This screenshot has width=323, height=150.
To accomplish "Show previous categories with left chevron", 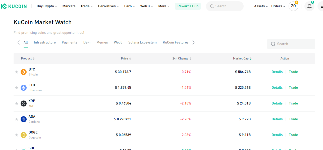I will coord(19,42).
